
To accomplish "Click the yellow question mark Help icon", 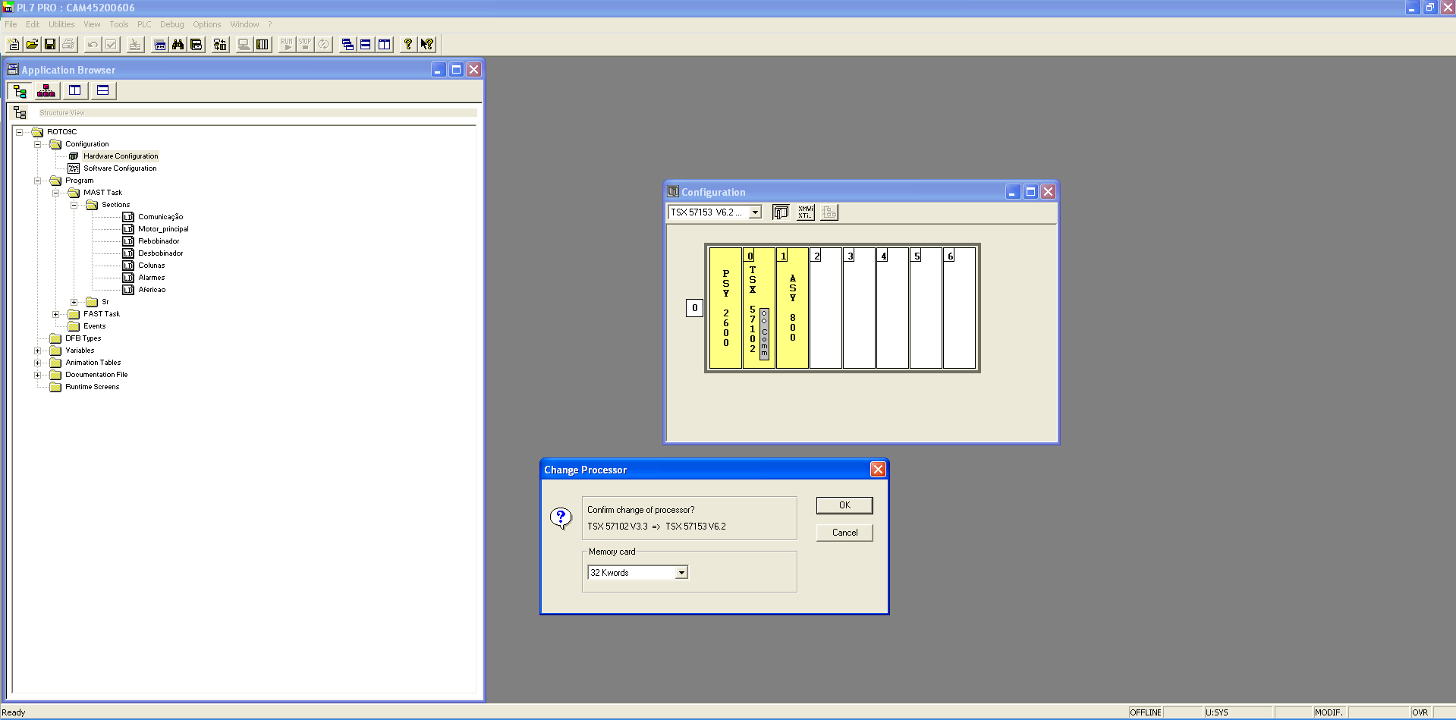I will pyautogui.click(x=408, y=44).
